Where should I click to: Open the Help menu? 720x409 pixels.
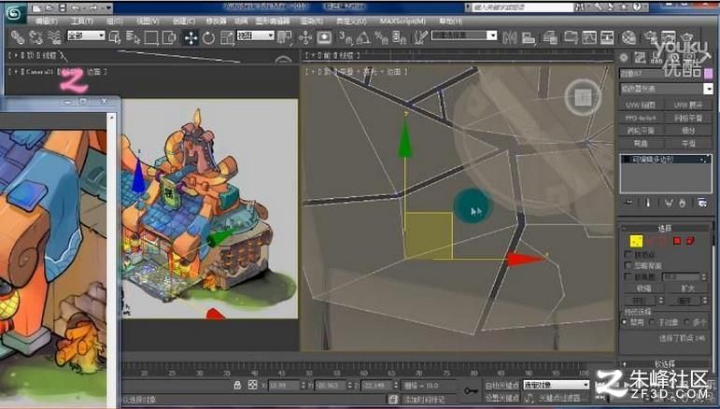coord(451,21)
